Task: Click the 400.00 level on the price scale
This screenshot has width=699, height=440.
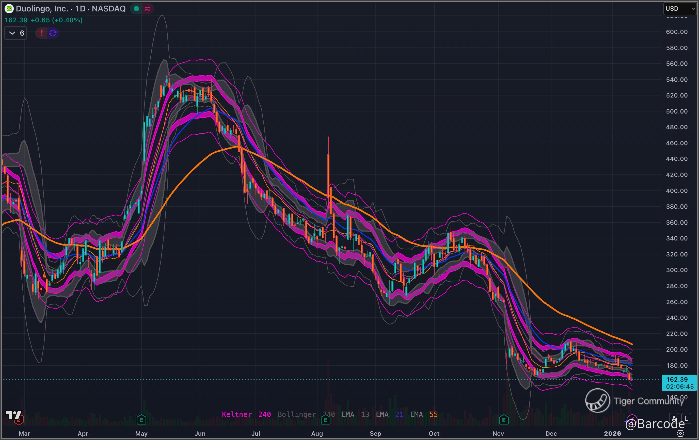Action: [x=677, y=191]
